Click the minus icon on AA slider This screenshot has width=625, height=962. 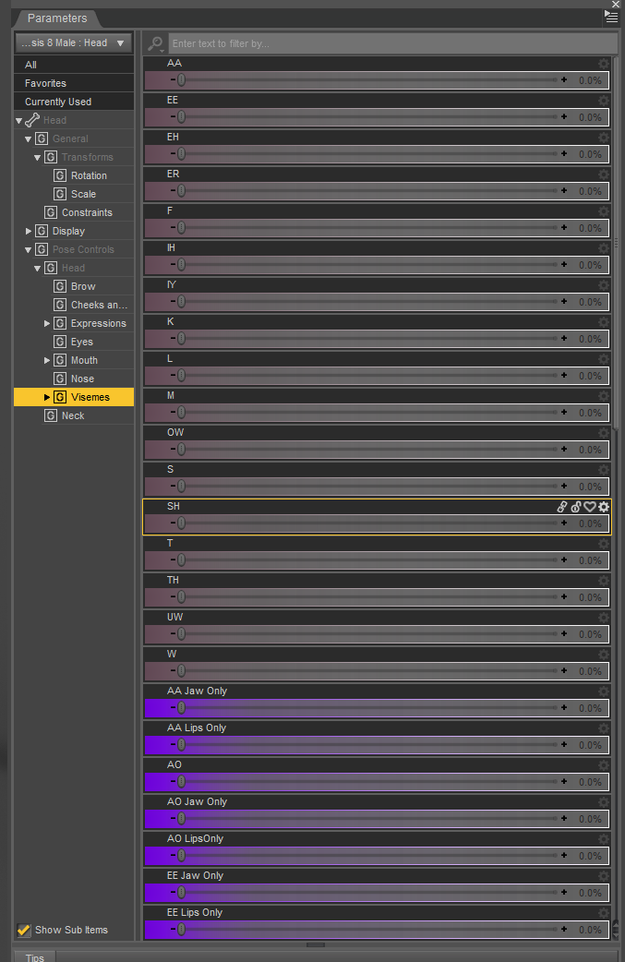point(173,80)
